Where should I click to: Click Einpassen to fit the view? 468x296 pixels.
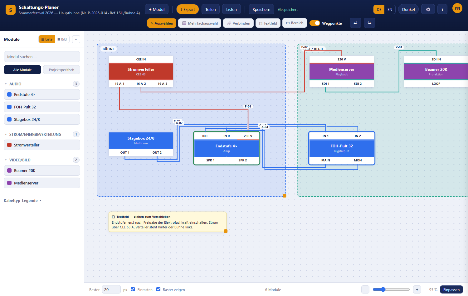pos(451,289)
